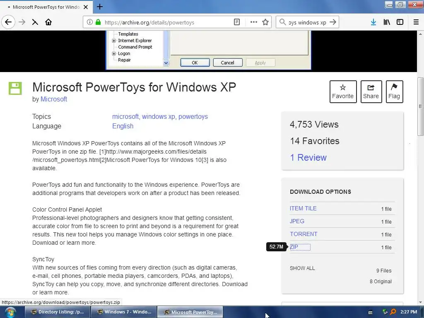Viewport: 424px width, 318px height.
Task: Select Templates in the tree list
Action: (128, 34)
